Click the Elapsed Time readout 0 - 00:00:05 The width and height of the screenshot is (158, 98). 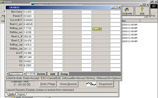[22, 85]
